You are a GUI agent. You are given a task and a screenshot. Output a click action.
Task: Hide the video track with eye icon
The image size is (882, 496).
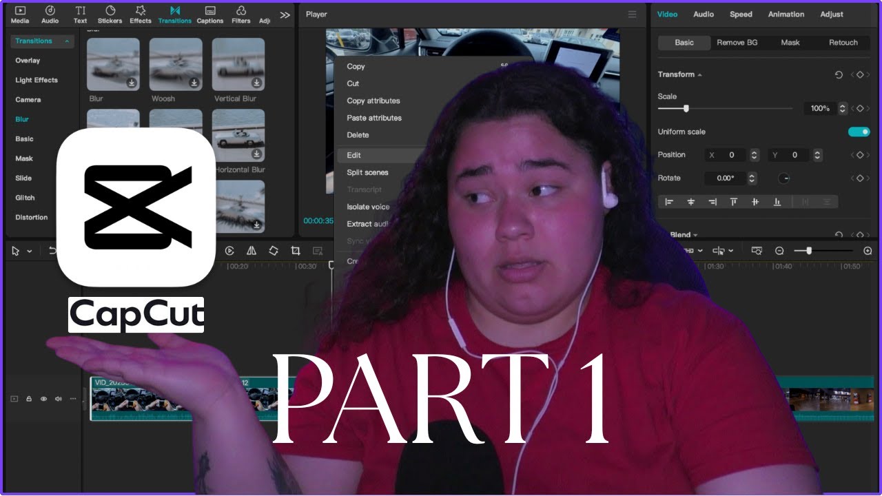[x=43, y=399]
